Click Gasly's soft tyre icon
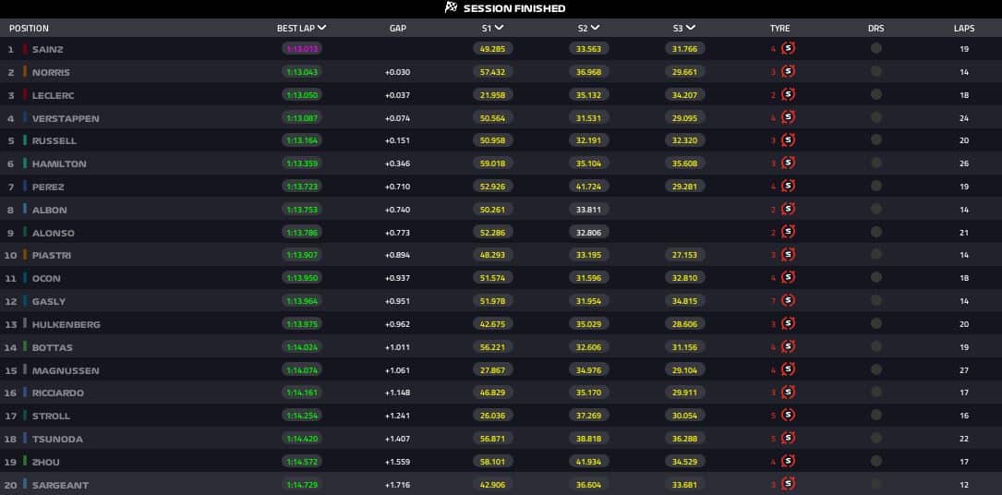 [788, 300]
